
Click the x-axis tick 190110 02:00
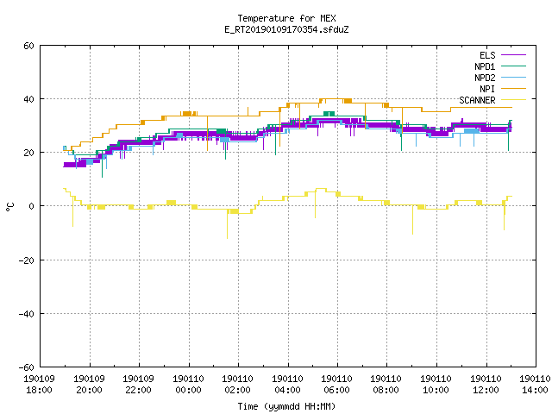point(238,385)
